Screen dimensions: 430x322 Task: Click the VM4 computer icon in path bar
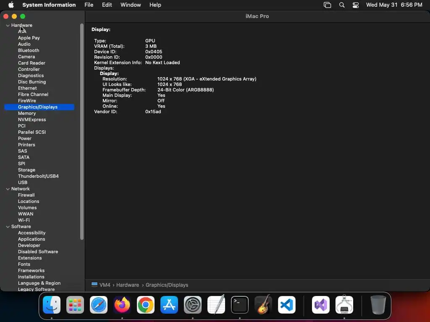click(94, 285)
